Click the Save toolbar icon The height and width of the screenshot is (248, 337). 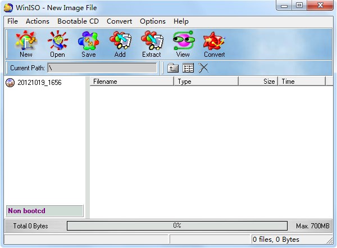coord(89,44)
